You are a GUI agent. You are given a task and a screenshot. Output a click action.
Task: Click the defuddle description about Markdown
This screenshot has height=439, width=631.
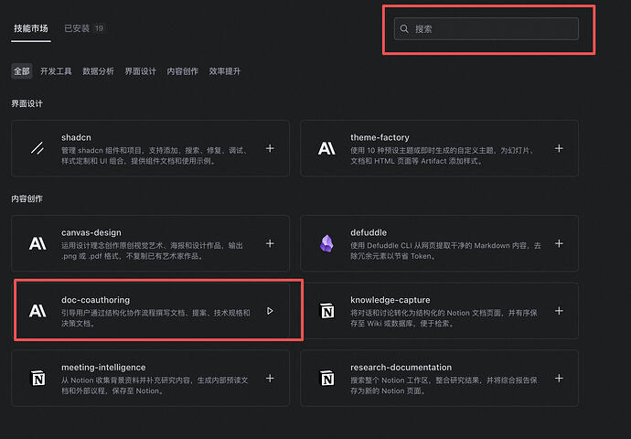coord(445,251)
